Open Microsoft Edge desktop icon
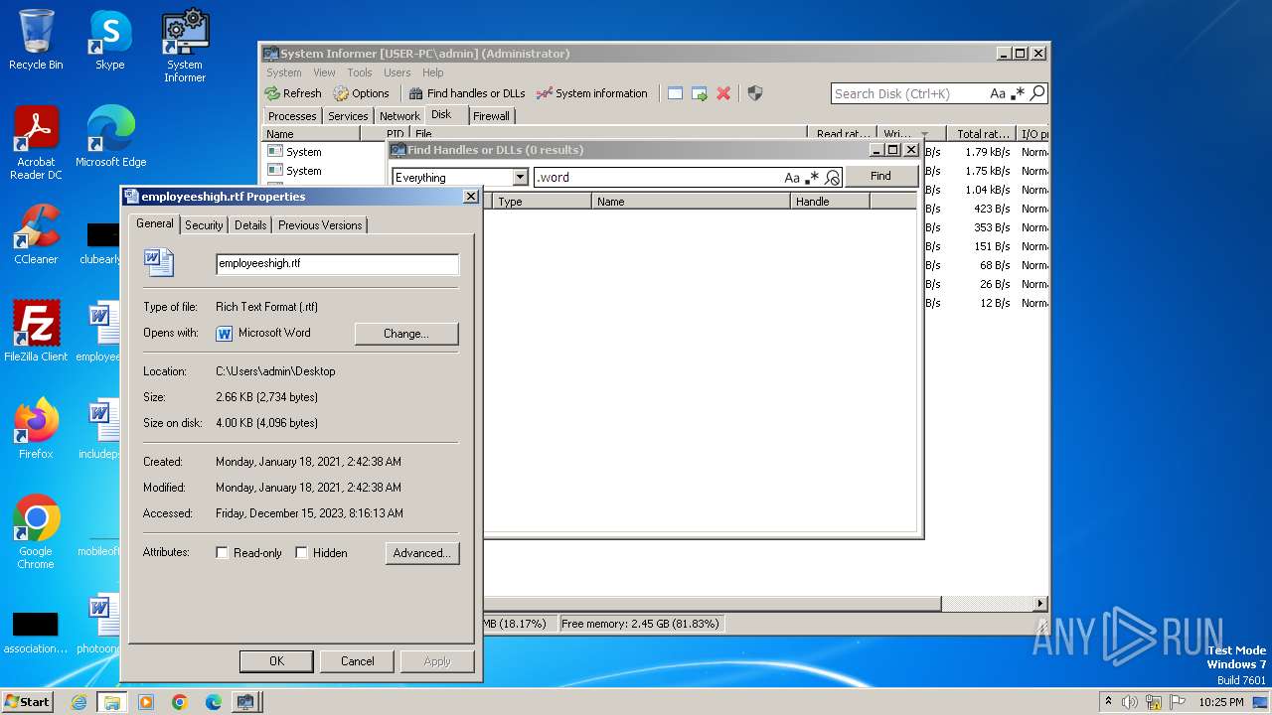1272x715 pixels. point(110,137)
